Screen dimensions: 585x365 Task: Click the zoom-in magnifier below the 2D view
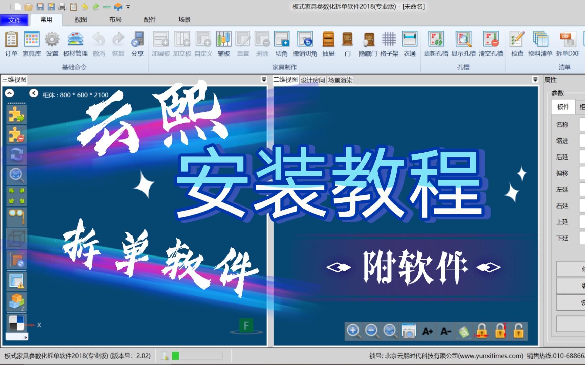pyautogui.click(x=353, y=331)
